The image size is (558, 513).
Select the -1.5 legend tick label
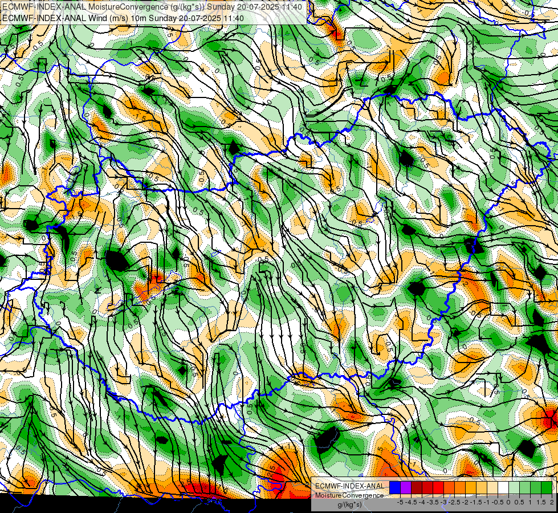(476, 502)
